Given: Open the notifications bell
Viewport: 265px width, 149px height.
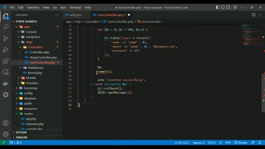Looking at the screenshot, I should coord(260,142).
